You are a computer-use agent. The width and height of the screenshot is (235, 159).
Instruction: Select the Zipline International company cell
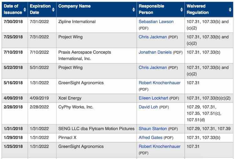[x=77, y=22]
